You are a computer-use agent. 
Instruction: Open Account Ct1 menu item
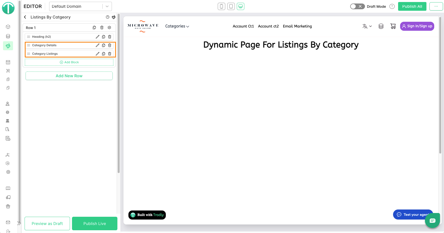tap(243, 26)
